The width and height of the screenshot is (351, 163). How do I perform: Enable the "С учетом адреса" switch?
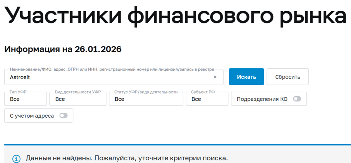click(63, 115)
